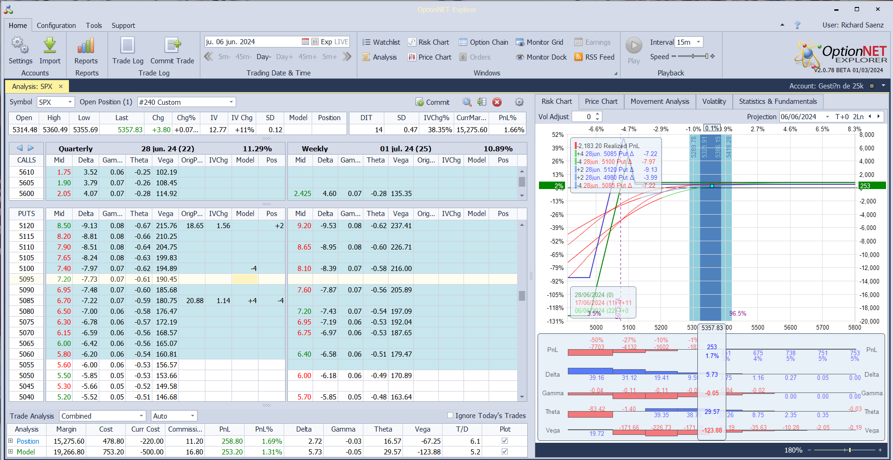This screenshot has width=893, height=460.
Task: Open the Auto dropdown in Trade Analysis
Action: (x=192, y=416)
